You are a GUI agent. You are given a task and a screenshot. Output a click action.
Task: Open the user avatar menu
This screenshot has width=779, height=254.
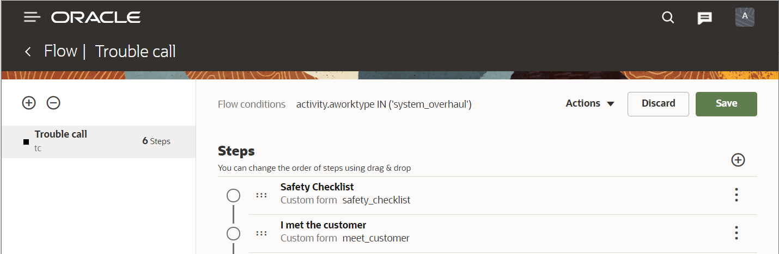[x=745, y=17]
